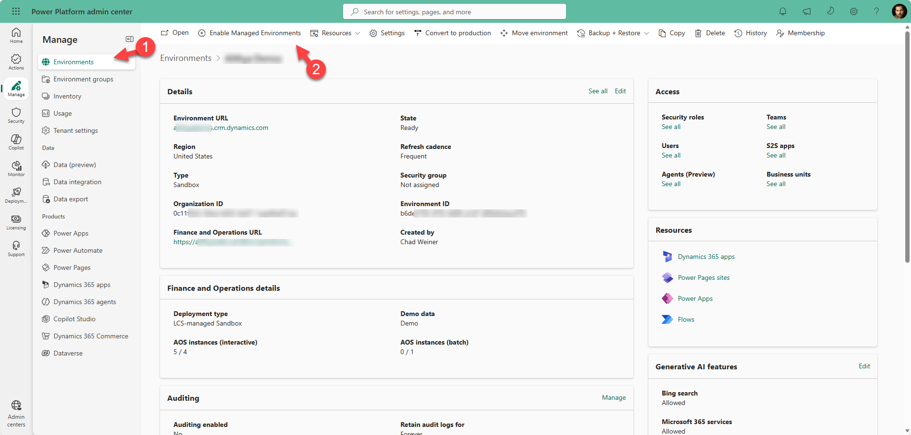Open Tenant settings

(x=86, y=130)
